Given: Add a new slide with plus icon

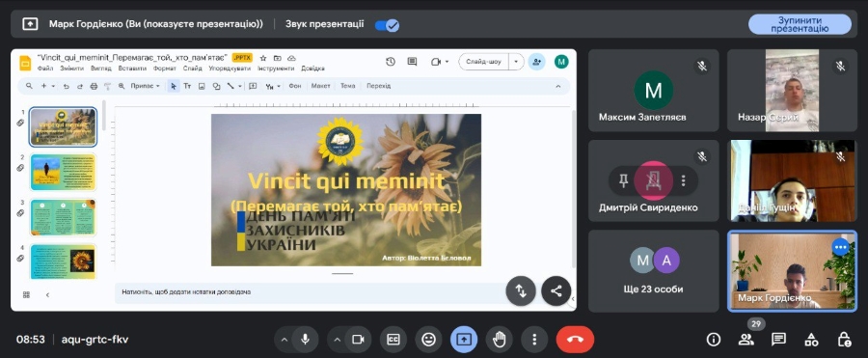Looking at the screenshot, I should click(43, 86).
